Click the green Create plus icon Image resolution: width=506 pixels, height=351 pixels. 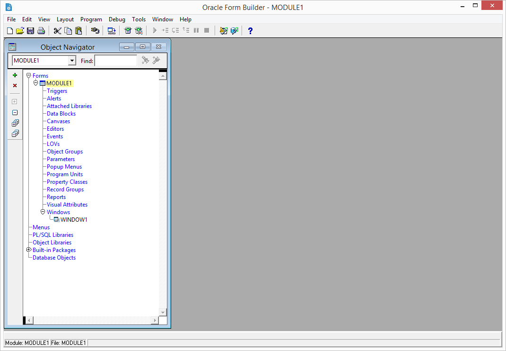tap(15, 75)
